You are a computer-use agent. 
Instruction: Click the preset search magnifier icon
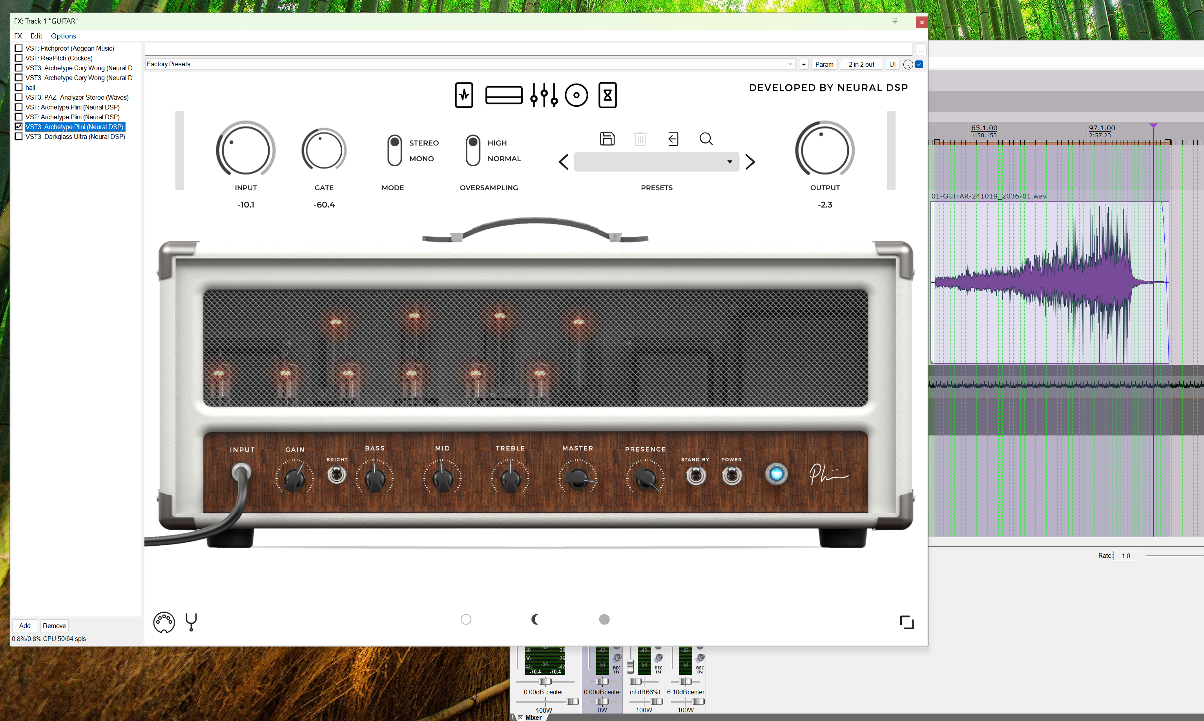(x=706, y=139)
